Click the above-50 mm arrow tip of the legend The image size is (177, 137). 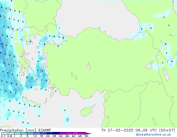[x=88, y=133]
